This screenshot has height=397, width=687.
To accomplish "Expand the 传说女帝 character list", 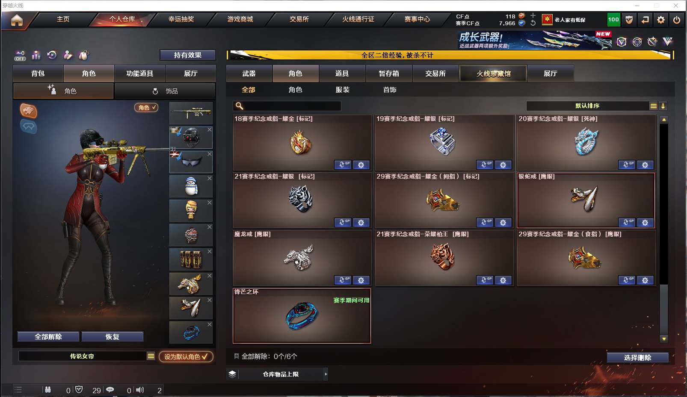I will tap(151, 356).
